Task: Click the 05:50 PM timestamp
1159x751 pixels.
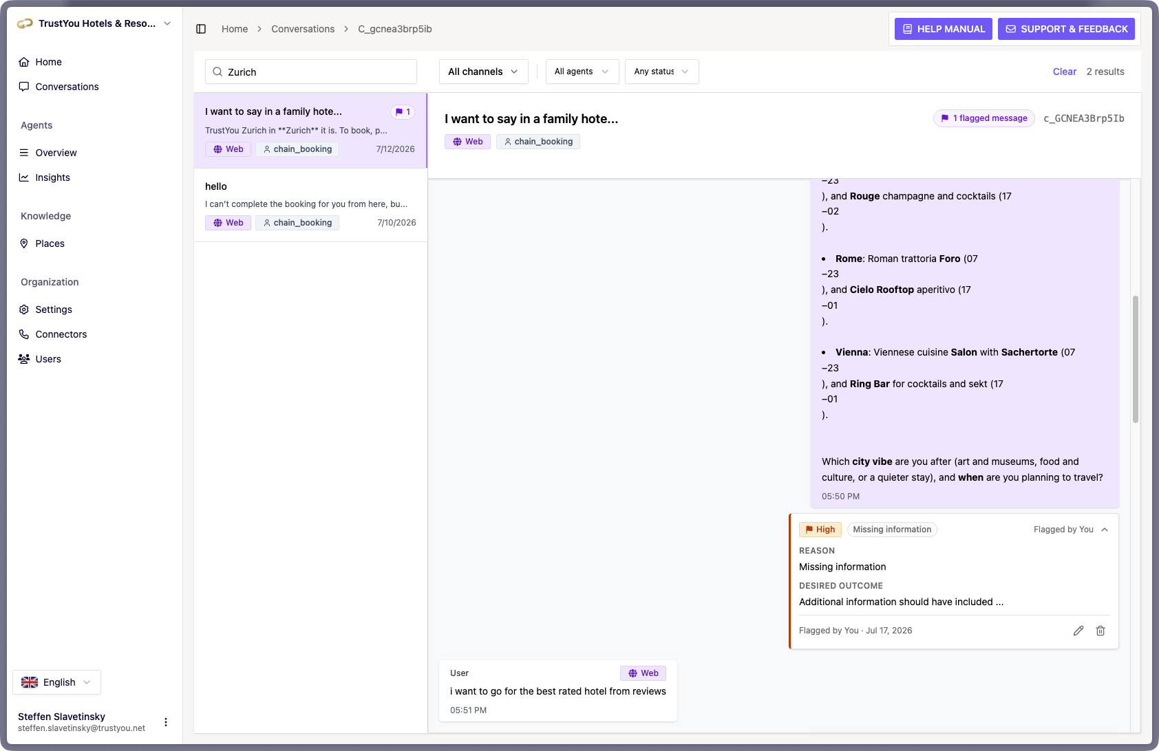Action: [840, 497]
